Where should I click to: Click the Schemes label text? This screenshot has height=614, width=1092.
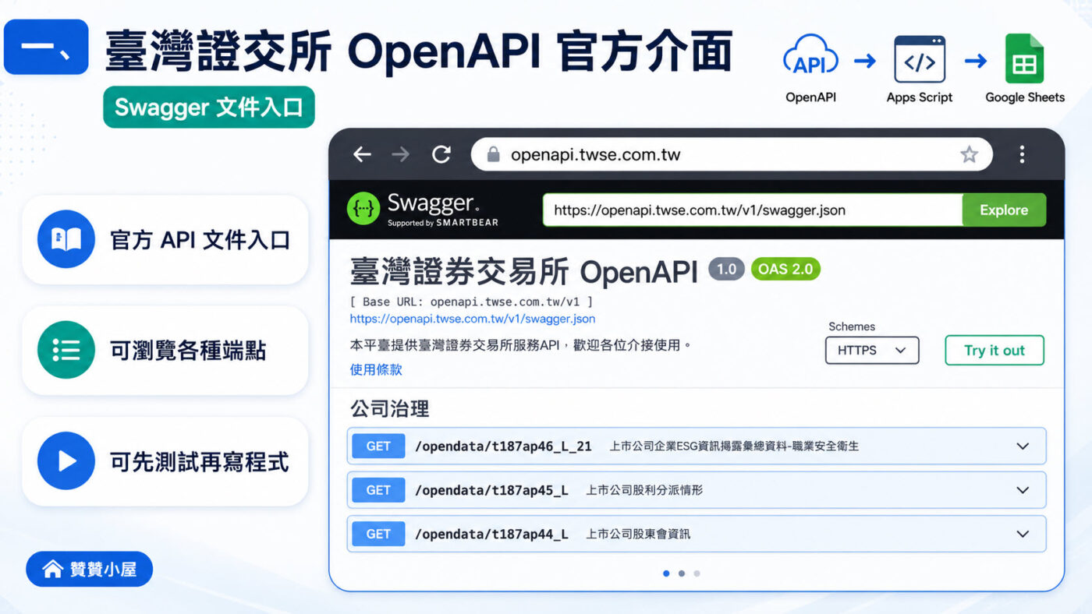point(851,326)
